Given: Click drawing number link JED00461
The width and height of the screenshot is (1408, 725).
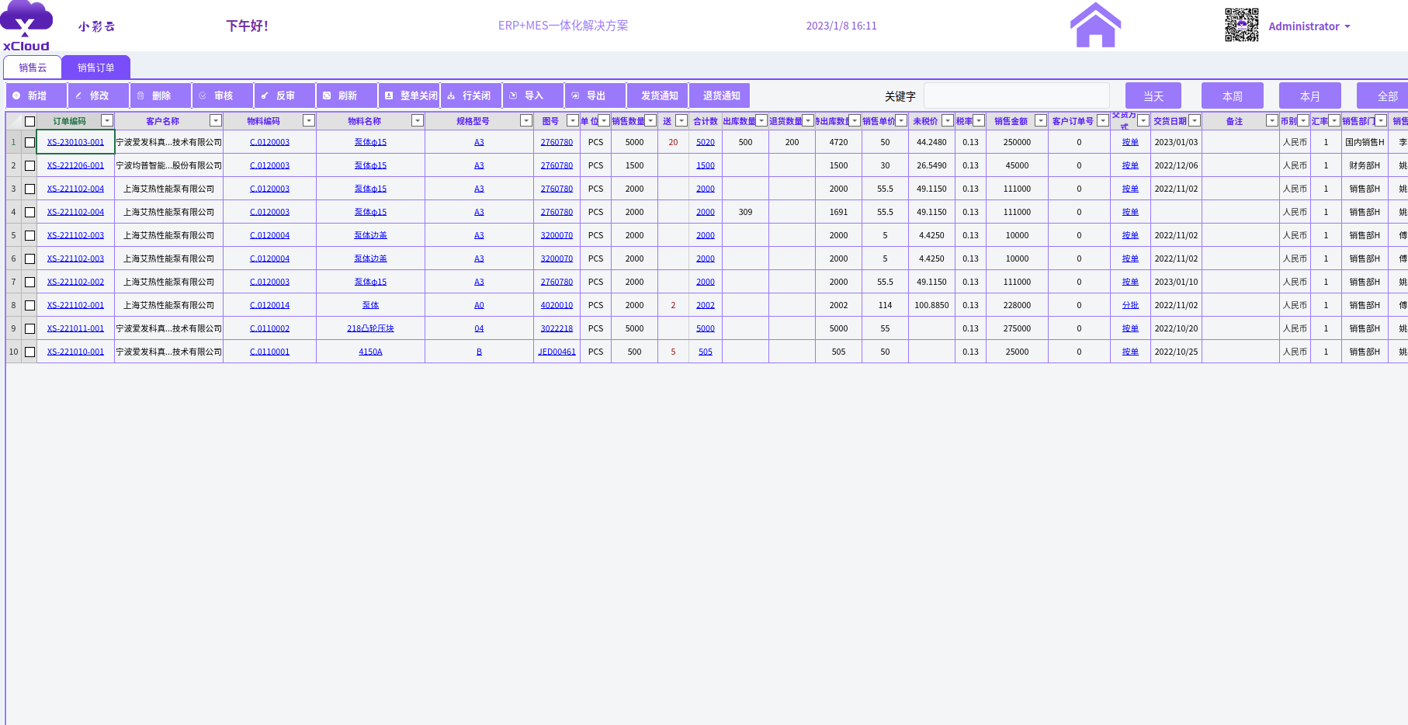Looking at the screenshot, I should 557,352.
